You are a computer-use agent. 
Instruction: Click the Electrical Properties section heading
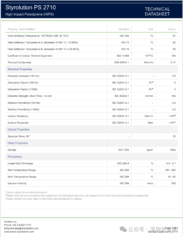click(20, 69)
